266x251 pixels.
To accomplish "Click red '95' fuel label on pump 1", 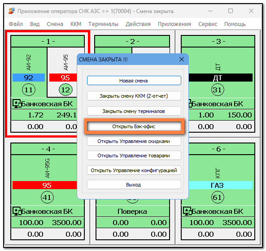I will tap(63, 78).
